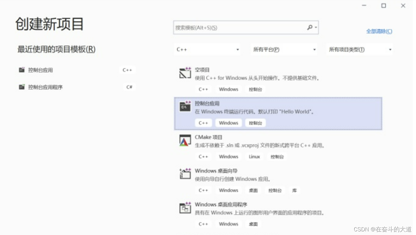Click the search magnifier icon
This screenshot has height=235, width=416.
[310, 28]
